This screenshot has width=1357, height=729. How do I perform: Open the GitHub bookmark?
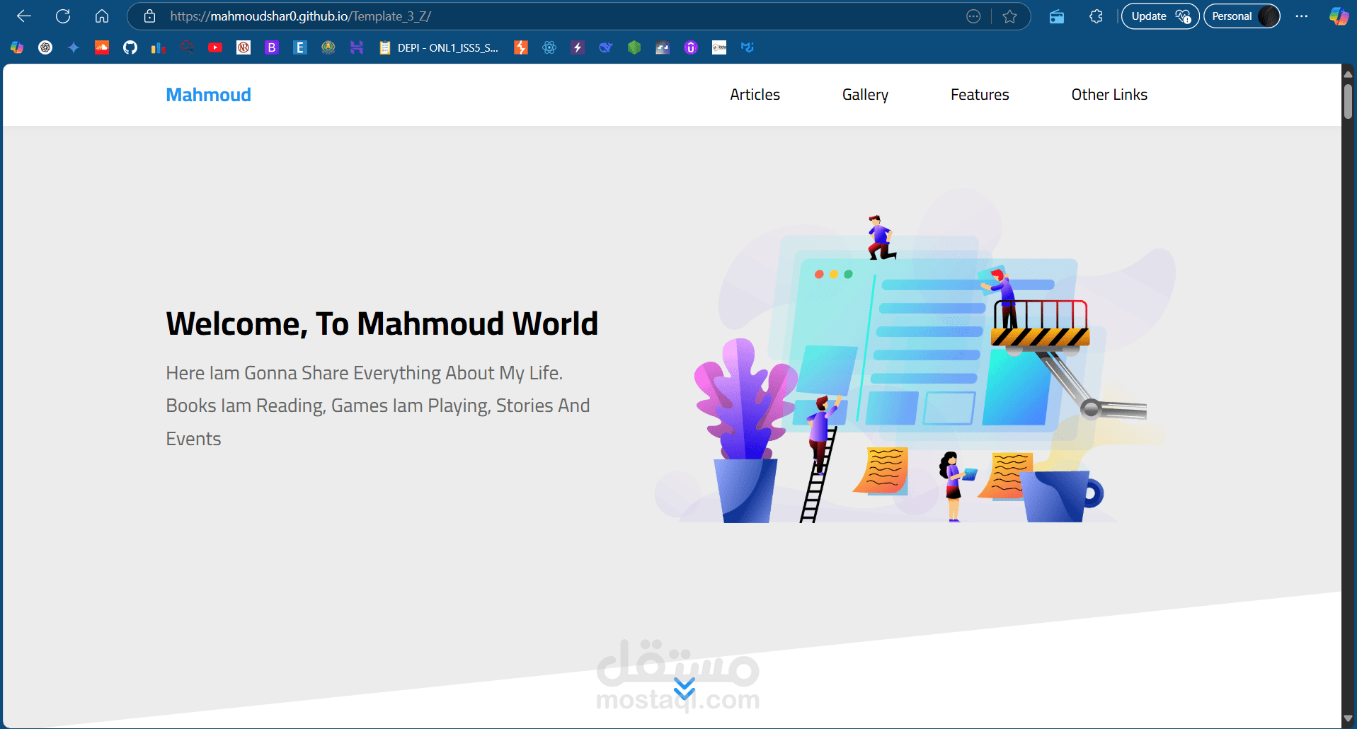click(x=130, y=47)
